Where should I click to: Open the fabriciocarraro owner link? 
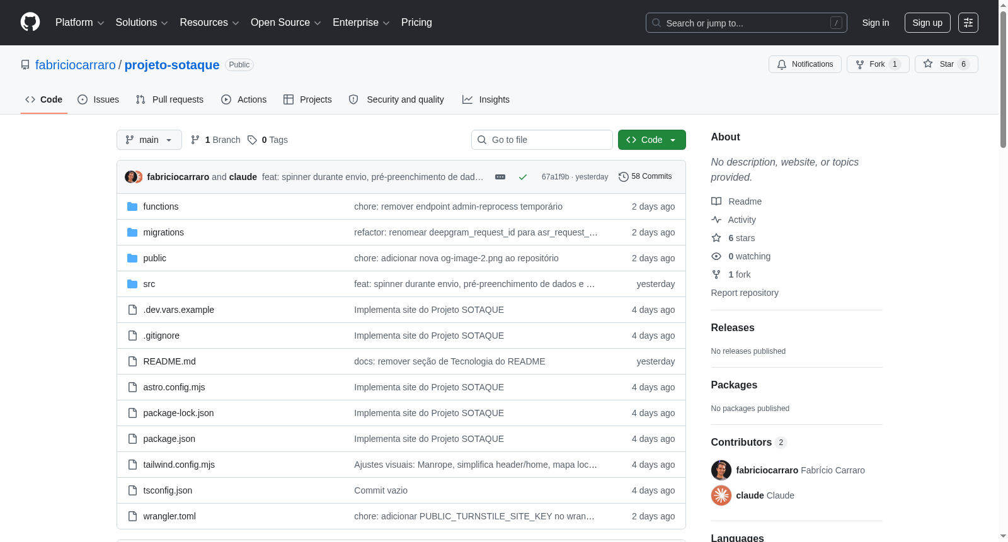[76, 65]
